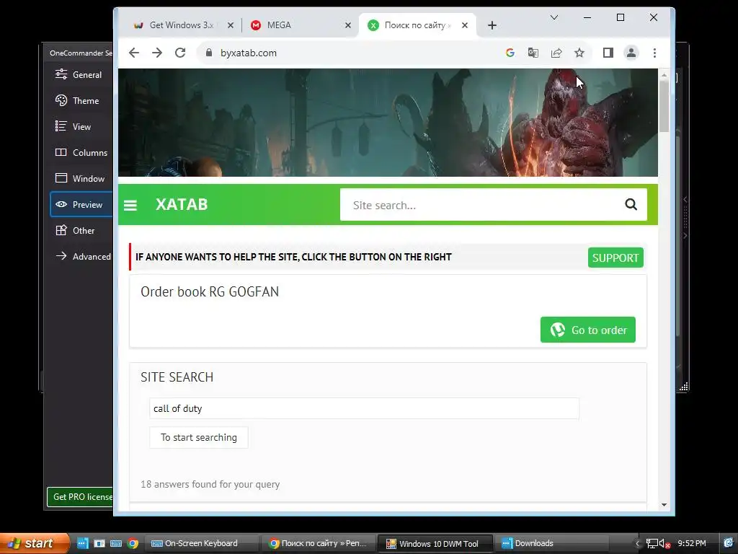Click Go to order button

(588, 330)
